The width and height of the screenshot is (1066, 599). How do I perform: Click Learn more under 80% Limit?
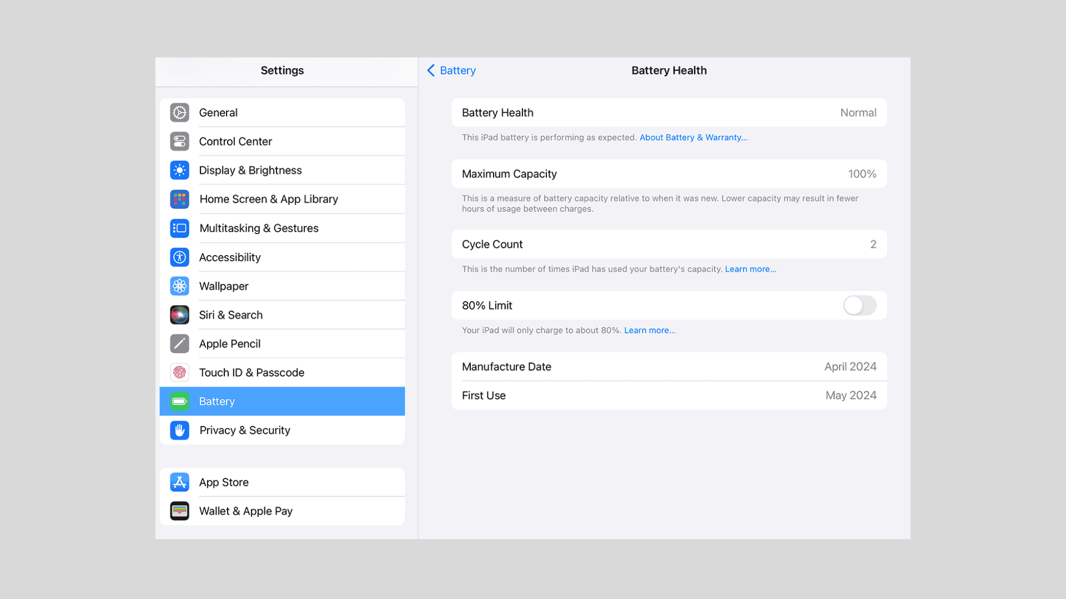[x=650, y=331]
